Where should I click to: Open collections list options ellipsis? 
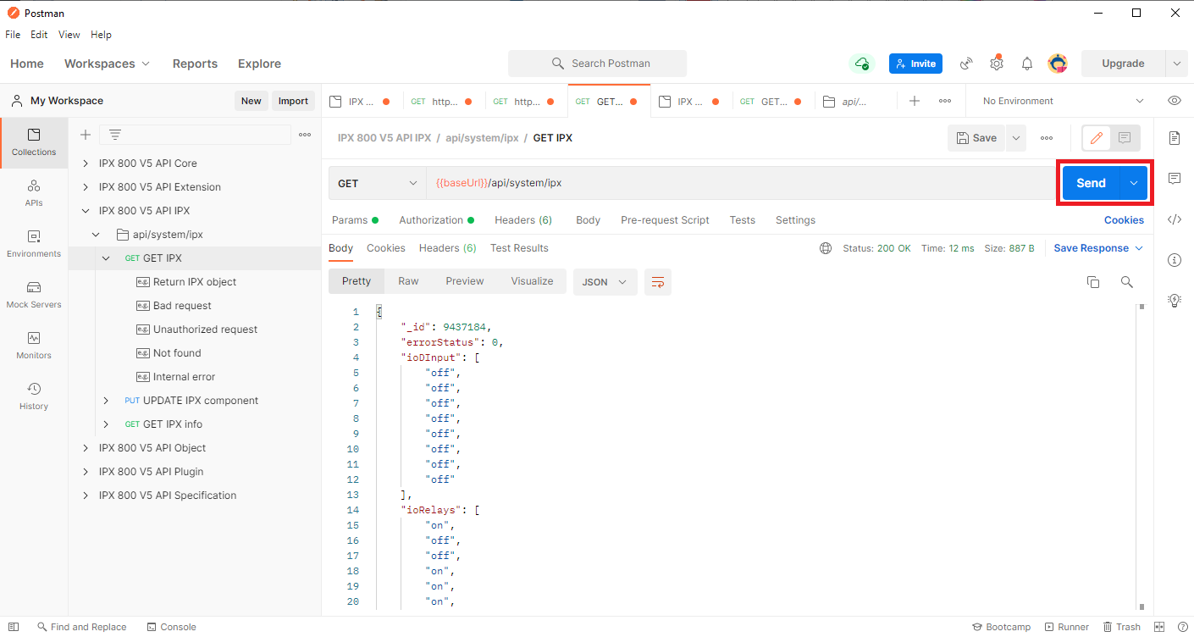(x=305, y=135)
